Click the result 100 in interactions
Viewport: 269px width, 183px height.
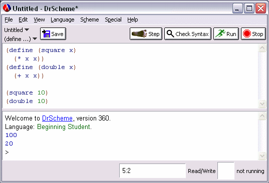pos(11,135)
